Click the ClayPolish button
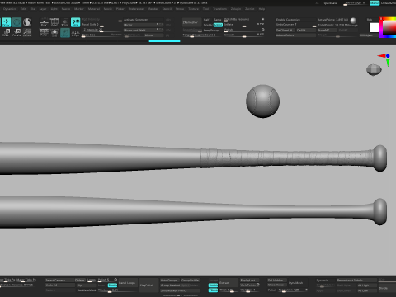 click(x=148, y=285)
